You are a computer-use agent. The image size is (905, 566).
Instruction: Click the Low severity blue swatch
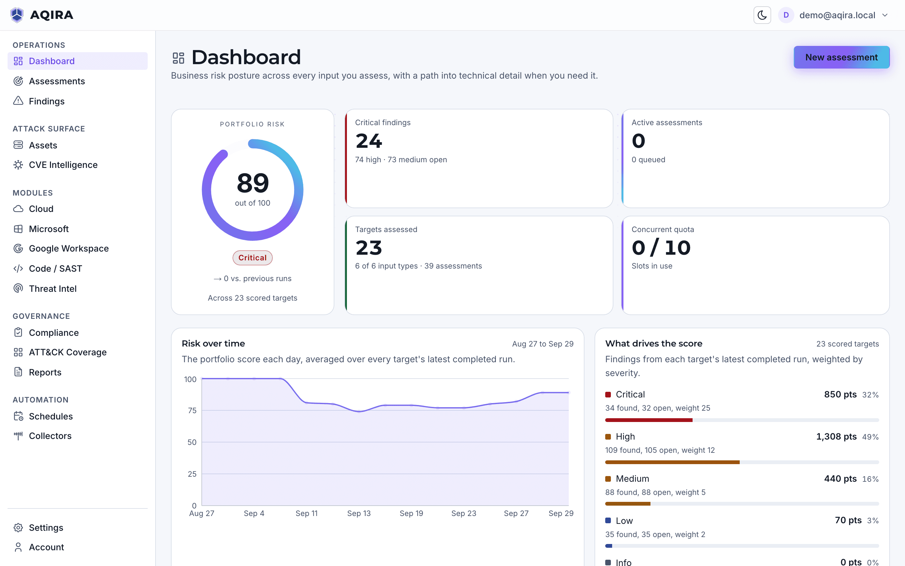tap(608, 521)
